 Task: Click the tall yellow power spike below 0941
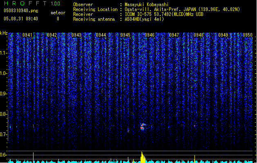coord(34,158)
